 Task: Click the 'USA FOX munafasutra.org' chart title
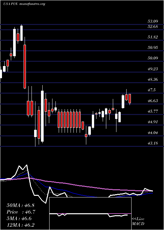tap(24, 4)
